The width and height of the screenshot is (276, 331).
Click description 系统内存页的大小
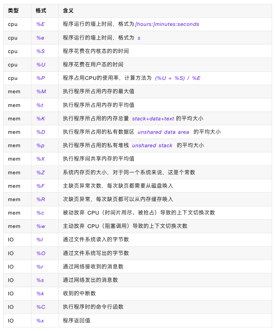[x=129, y=173]
